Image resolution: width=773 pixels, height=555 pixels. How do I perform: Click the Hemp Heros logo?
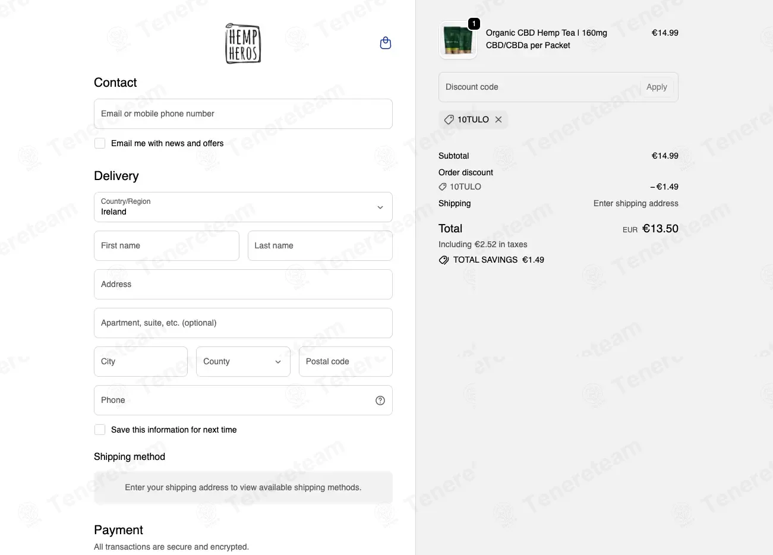(243, 43)
